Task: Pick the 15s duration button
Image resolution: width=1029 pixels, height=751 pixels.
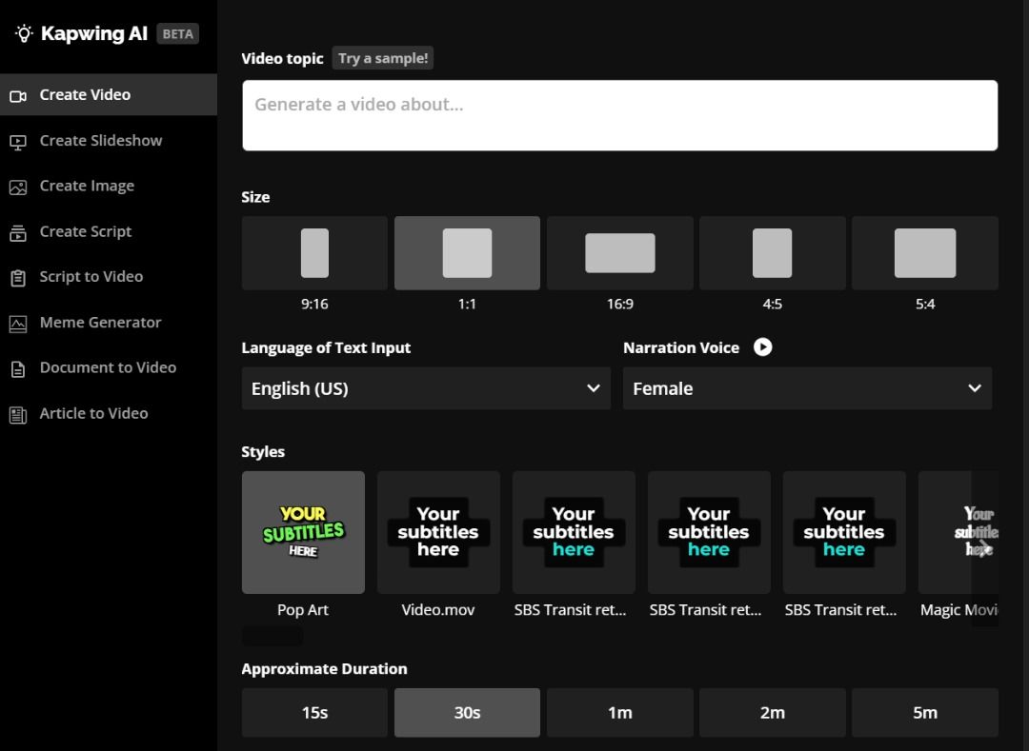Action: [314, 713]
